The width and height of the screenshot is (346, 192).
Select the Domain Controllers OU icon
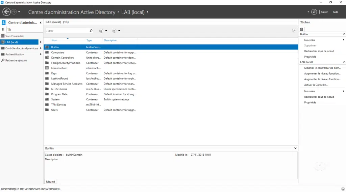[x=47, y=58]
